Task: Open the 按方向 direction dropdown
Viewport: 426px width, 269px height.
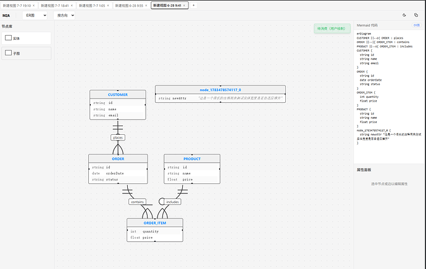Action: coord(64,15)
